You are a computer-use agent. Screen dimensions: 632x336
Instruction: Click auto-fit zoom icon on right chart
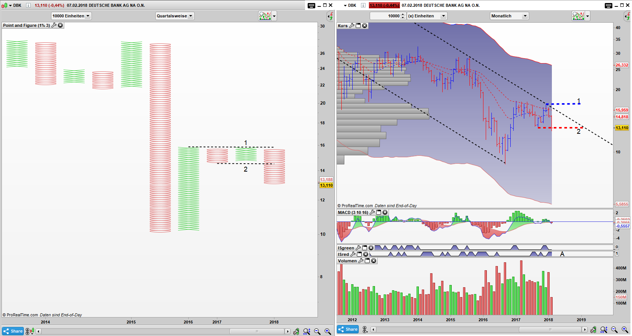604,330
